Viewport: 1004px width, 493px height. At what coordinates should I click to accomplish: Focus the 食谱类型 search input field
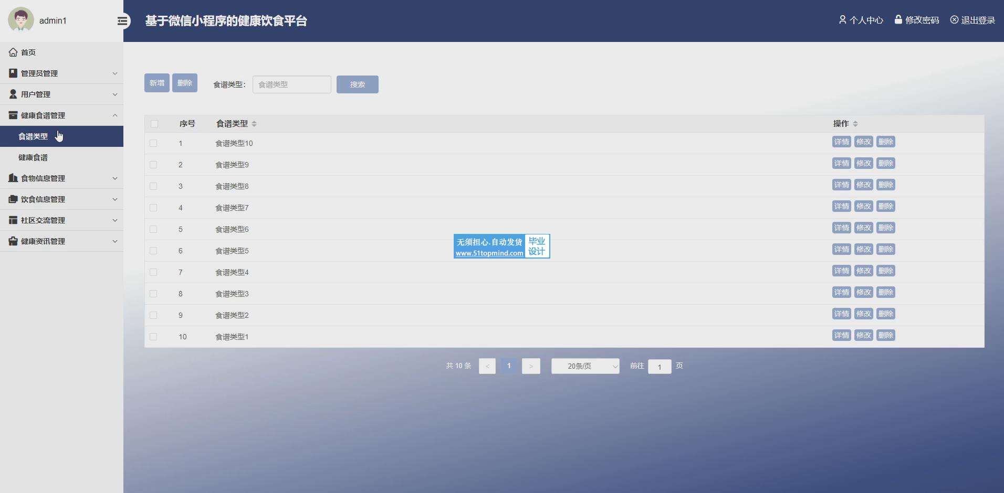(x=291, y=84)
